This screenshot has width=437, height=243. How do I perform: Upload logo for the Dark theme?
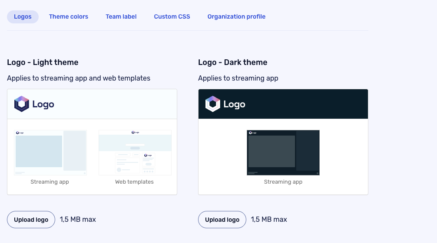[222, 220]
